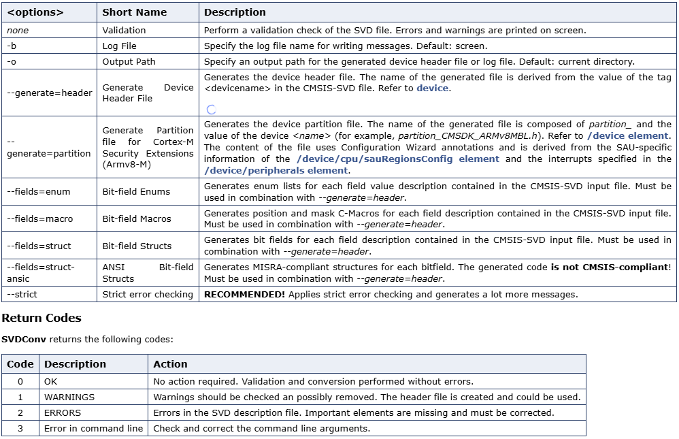
Task: Click the 'Return Codes' heading
Action: coord(42,319)
